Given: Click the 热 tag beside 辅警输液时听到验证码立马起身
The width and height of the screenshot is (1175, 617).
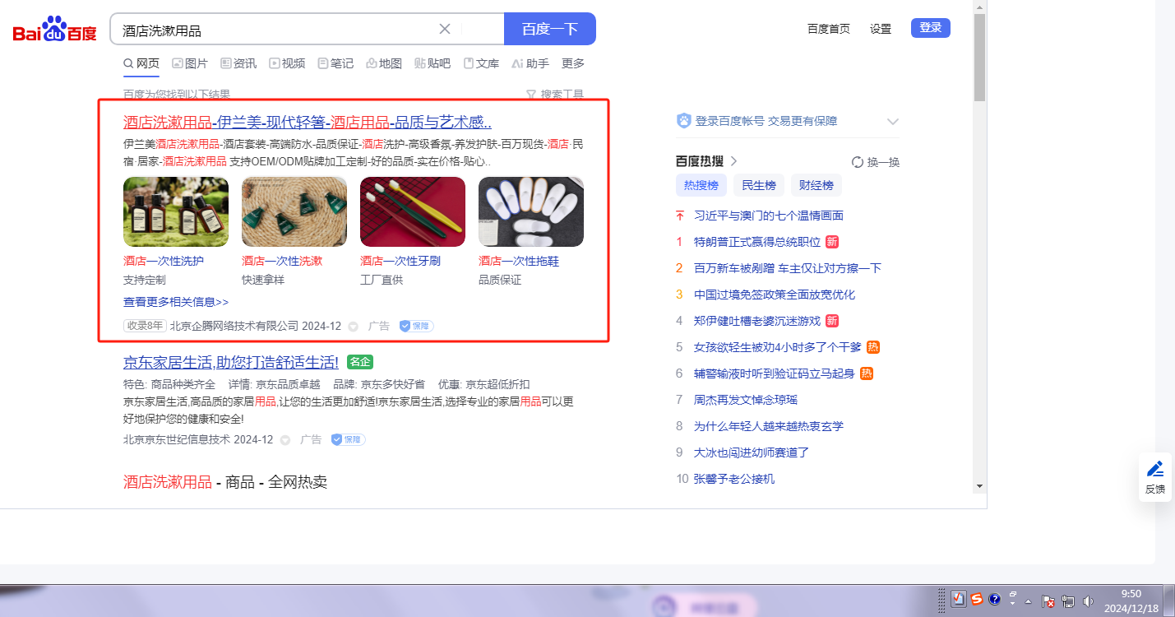Looking at the screenshot, I should coord(867,373).
